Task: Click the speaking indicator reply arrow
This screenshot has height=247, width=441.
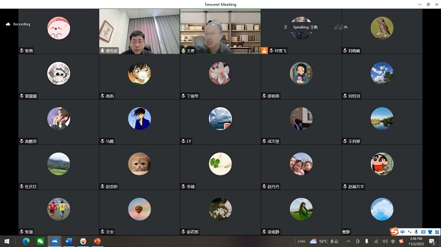Action: click(x=346, y=27)
